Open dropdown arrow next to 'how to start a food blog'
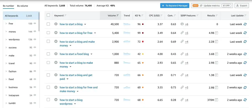 coord(91,54)
